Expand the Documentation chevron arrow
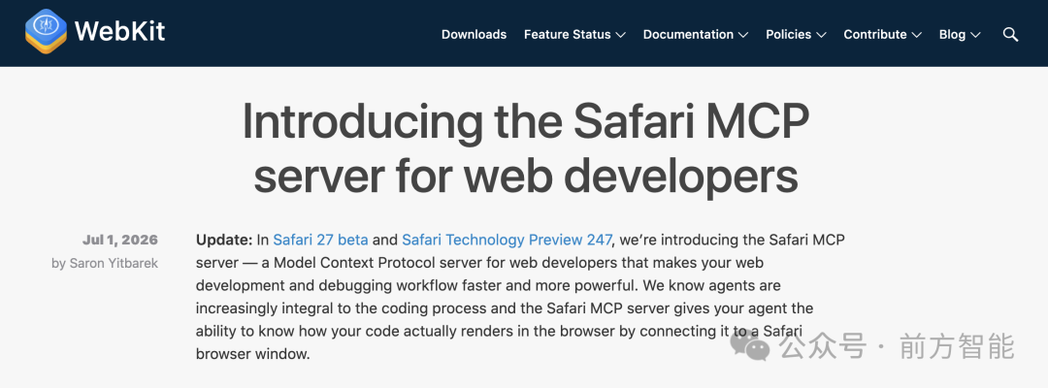Image resolution: width=1048 pixels, height=388 pixels. click(743, 35)
